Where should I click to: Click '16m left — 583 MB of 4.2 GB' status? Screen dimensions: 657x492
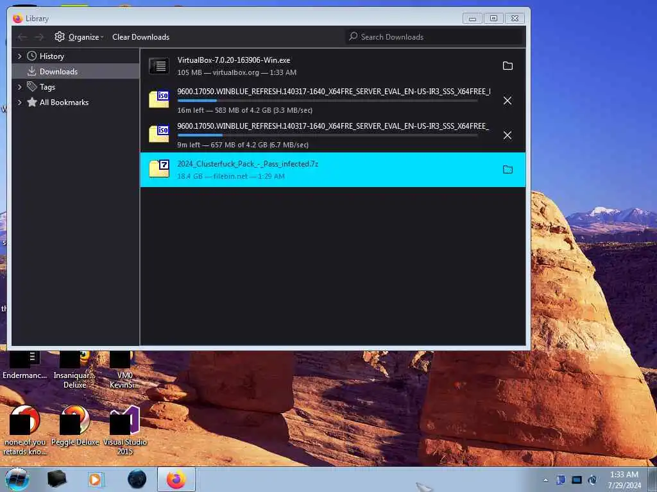(x=244, y=110)
